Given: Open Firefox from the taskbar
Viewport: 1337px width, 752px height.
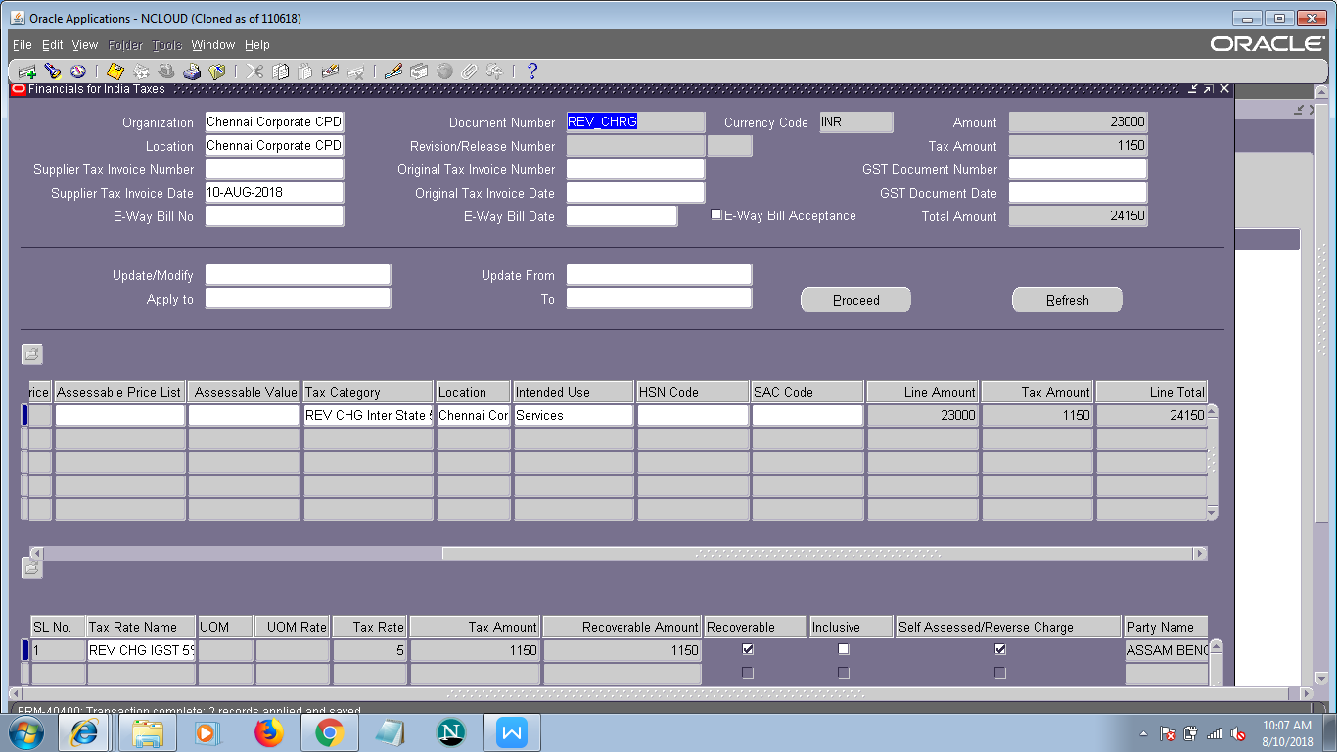Looking at the screenshot, I should (x=268, y=732).
